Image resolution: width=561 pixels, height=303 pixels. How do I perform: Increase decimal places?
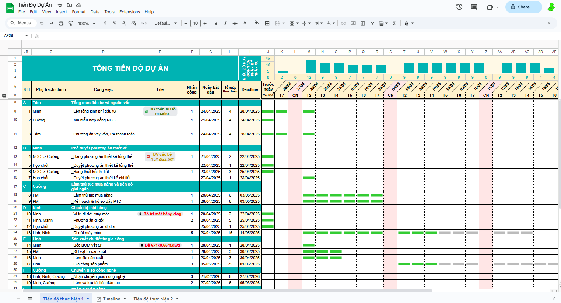[134, 23]
